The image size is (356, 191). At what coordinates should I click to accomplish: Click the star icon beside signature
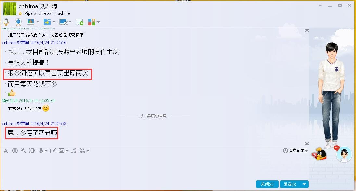tap(20, 13)
